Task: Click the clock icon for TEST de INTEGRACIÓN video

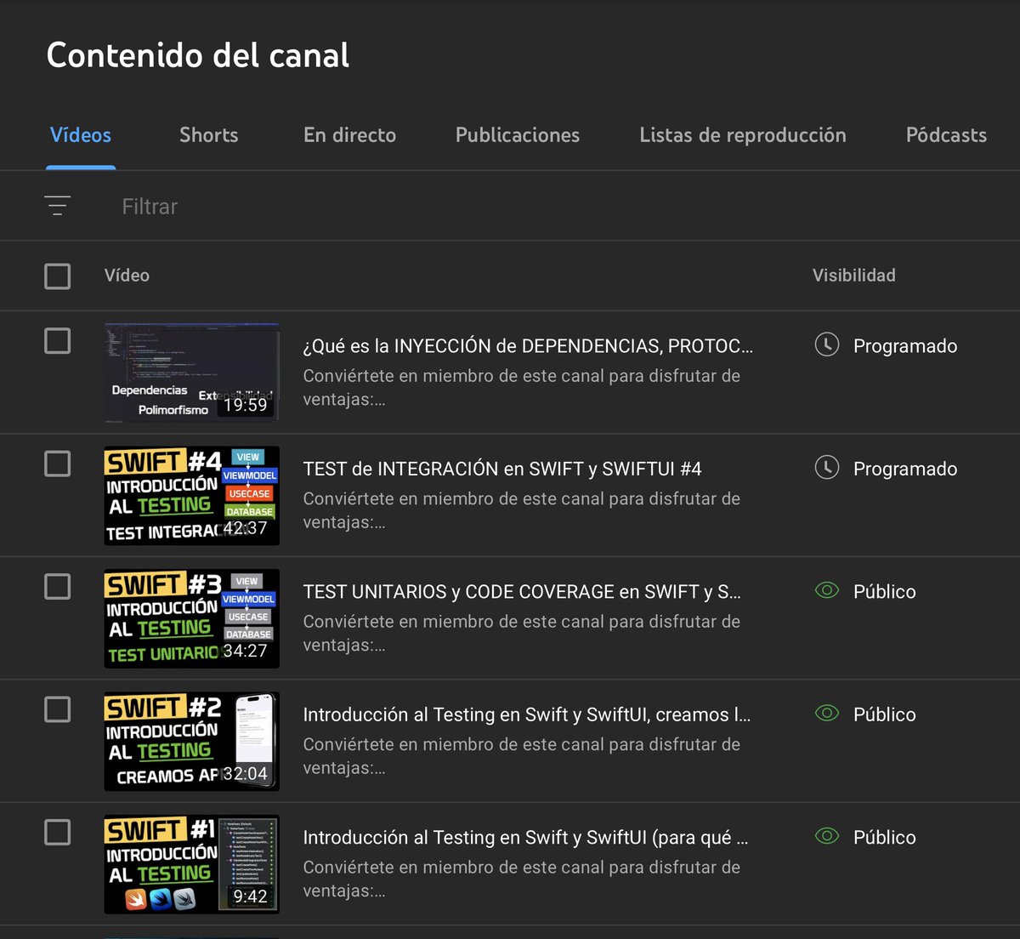Action: [827, 467]
